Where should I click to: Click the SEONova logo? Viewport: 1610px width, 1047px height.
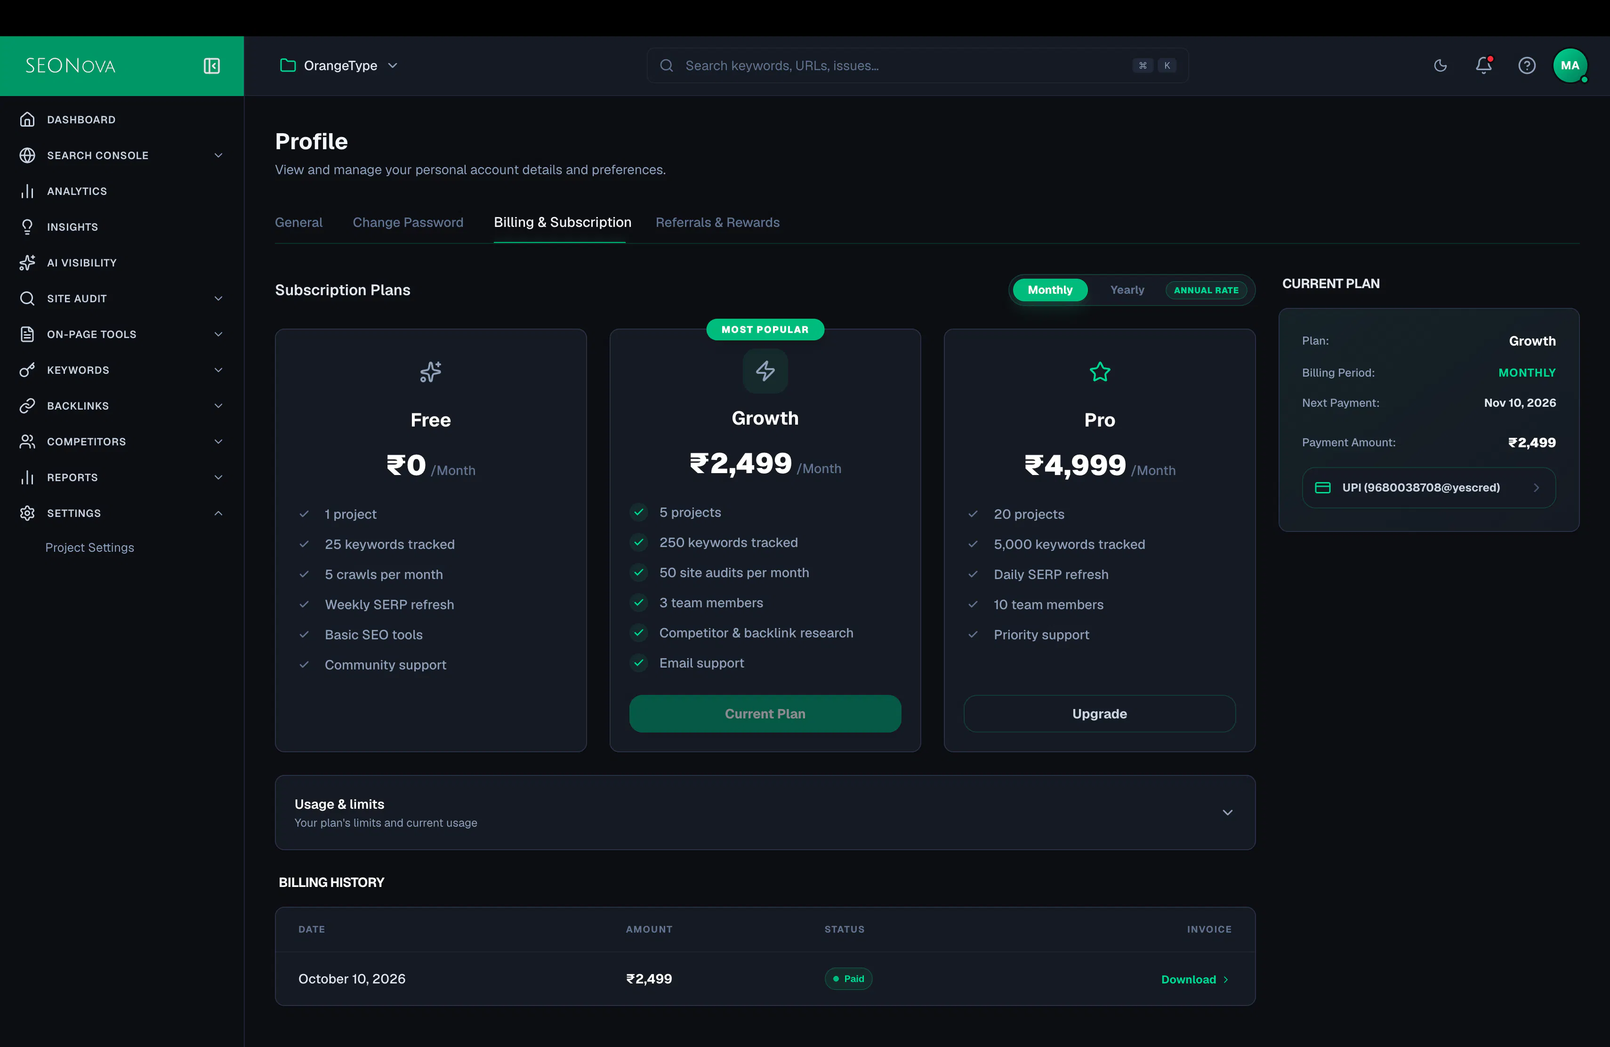(70, 65)
